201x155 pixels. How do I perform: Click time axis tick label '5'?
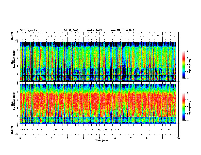click(x=99, y=138)
